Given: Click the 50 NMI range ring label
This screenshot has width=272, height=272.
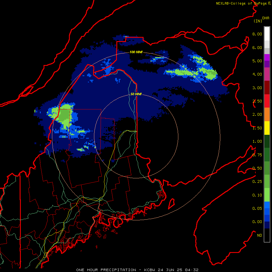Looking at the screenshot, I should 136,94.
